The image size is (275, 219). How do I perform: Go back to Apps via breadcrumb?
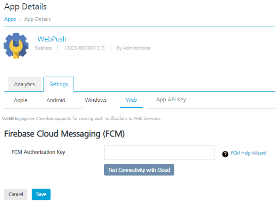click(x=10, y=19)
